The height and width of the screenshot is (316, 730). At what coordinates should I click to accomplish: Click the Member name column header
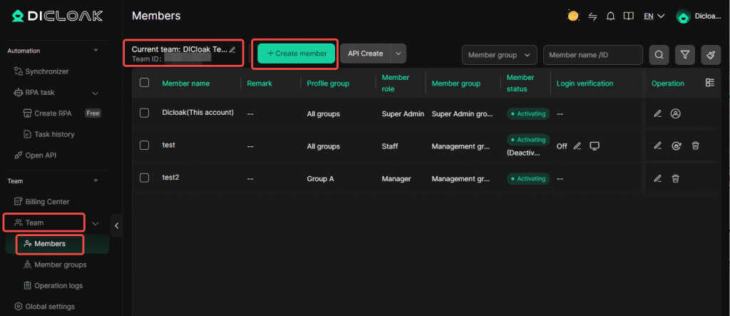click(186, 83)
